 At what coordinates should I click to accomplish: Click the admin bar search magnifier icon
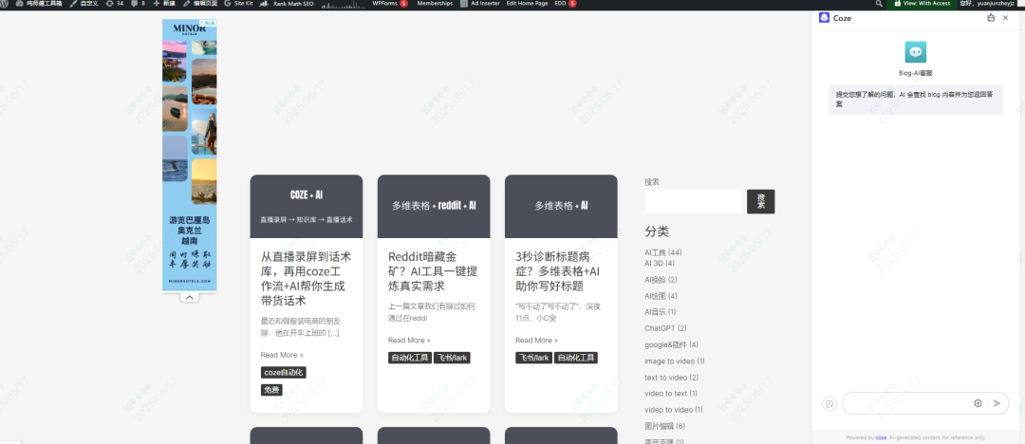pyautogui.click(x=879, y=3)
